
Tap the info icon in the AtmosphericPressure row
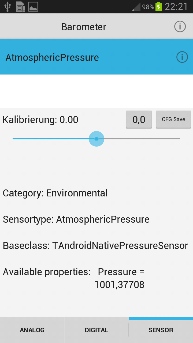182,57
